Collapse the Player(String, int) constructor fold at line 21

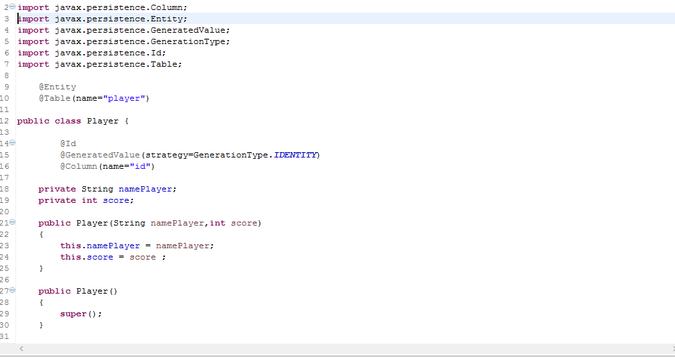coord(13,222)
